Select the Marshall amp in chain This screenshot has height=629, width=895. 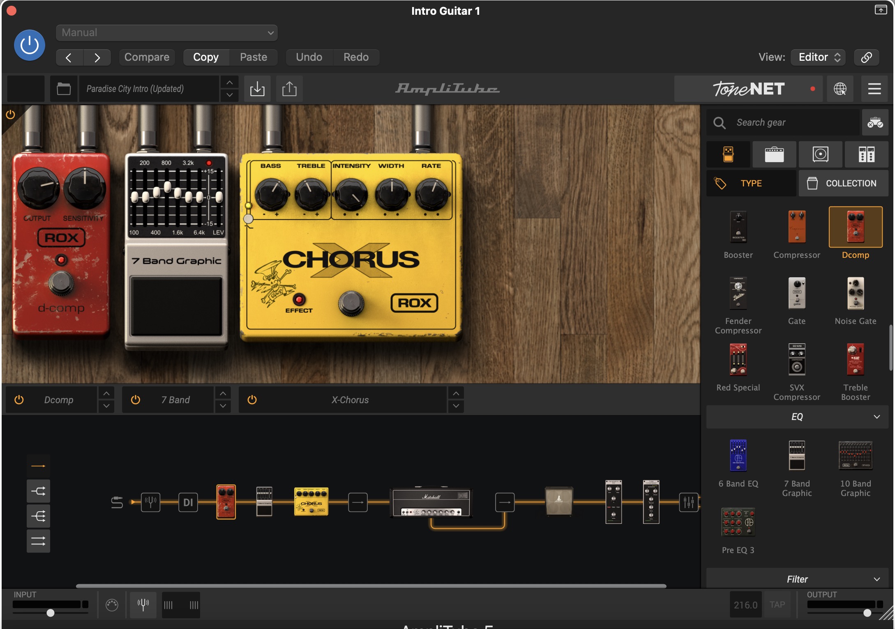pos(431,502)
